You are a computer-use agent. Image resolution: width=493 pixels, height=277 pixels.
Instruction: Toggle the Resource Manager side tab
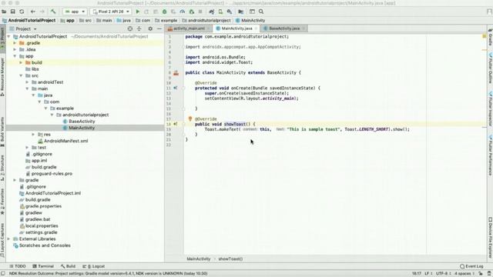tap(2, 77)
